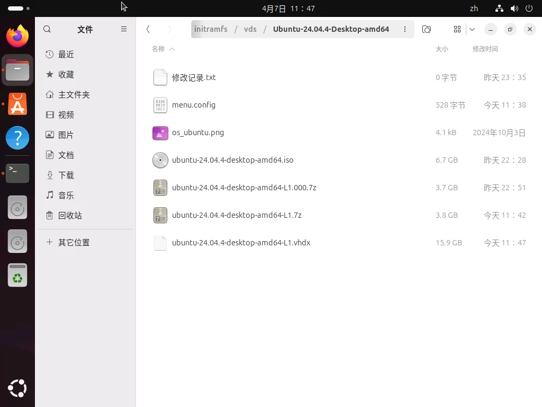
Task: Go to 收藏 starred items
Action: tap(85, 74)
